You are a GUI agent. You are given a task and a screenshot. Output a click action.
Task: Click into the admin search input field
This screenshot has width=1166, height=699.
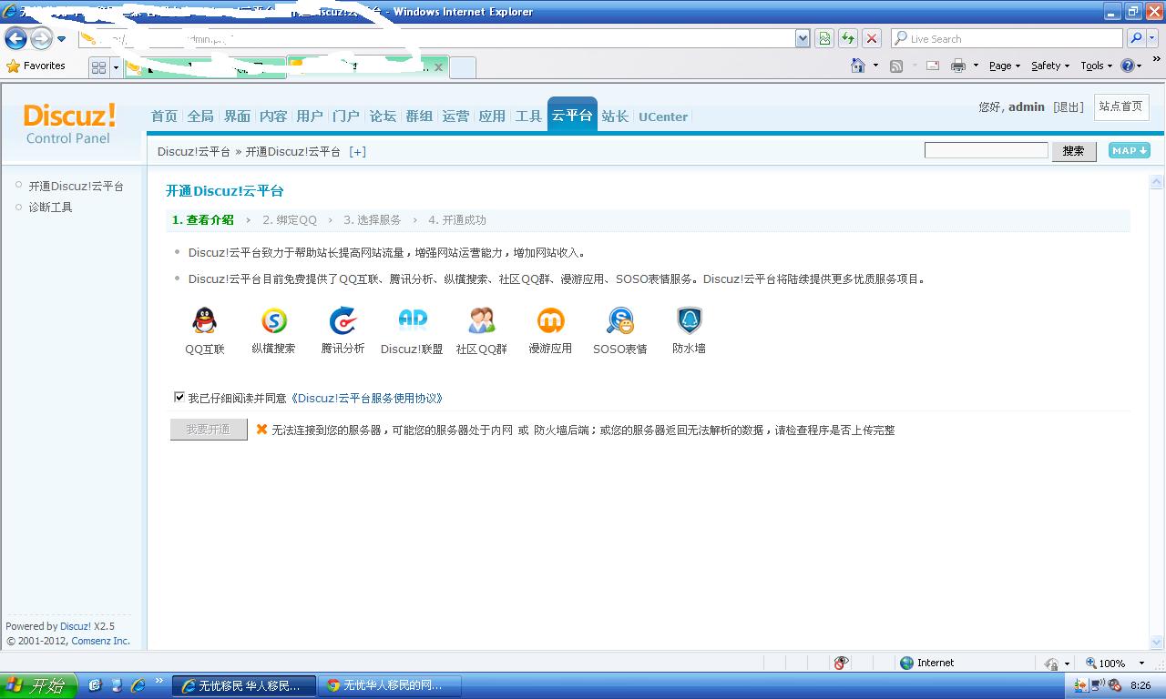987,150
